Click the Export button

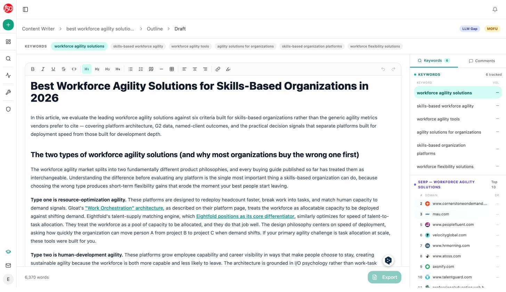pos(384,277)
